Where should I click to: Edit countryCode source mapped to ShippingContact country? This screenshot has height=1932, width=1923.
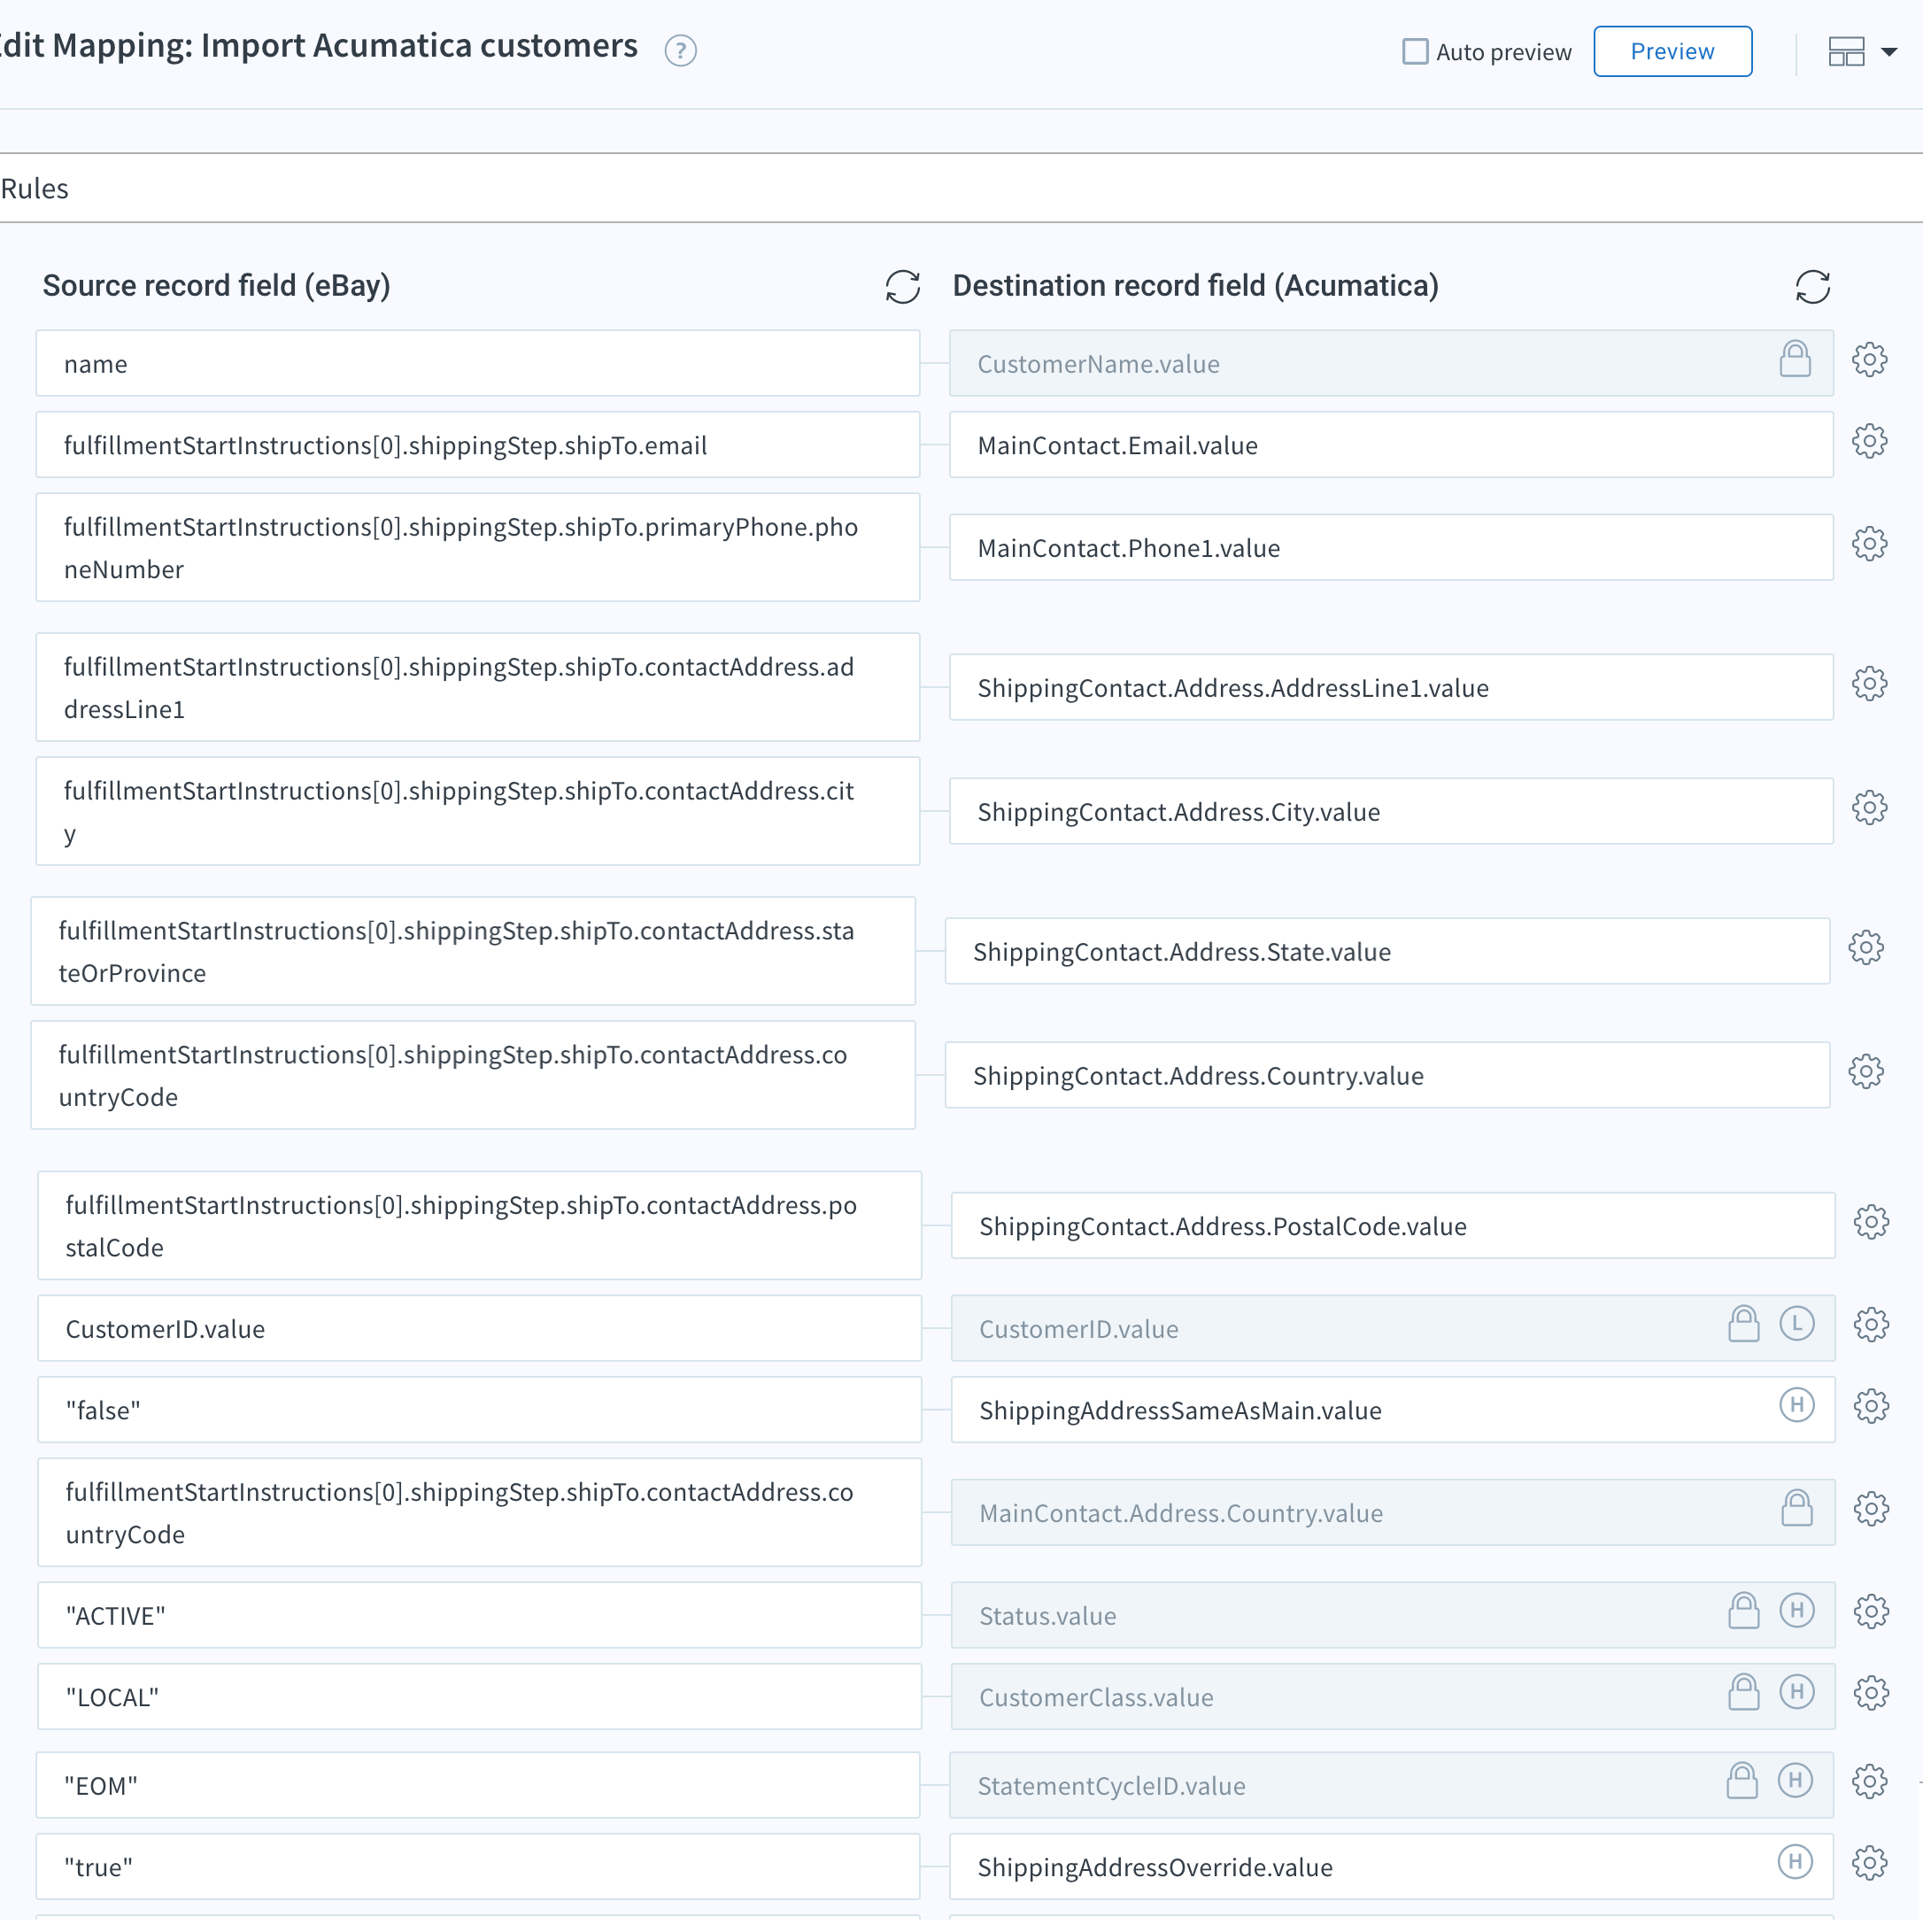(x=473, y=1076)
